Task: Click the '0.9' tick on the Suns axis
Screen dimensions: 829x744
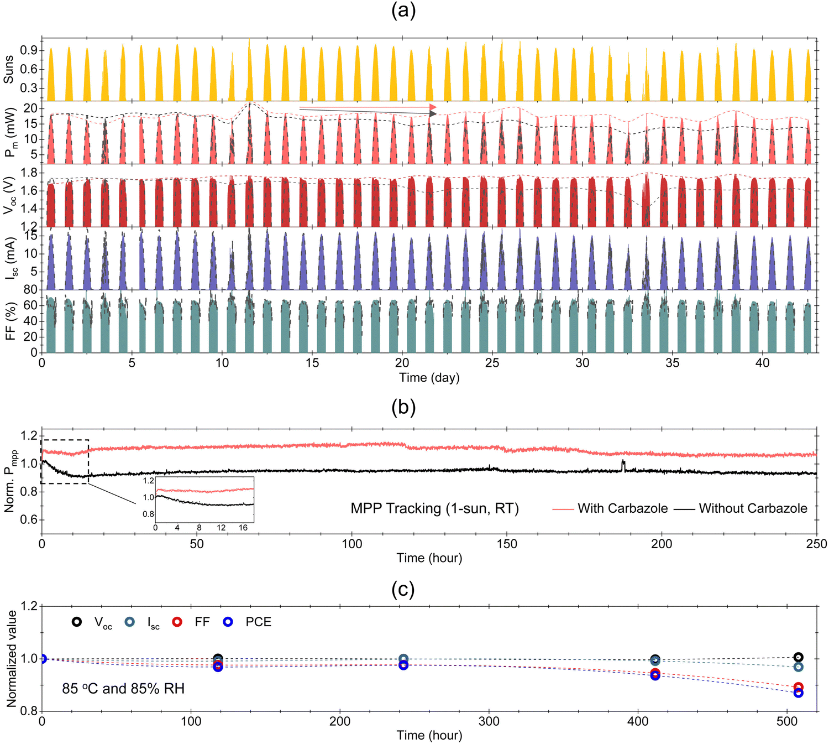Action: [29, 50]
